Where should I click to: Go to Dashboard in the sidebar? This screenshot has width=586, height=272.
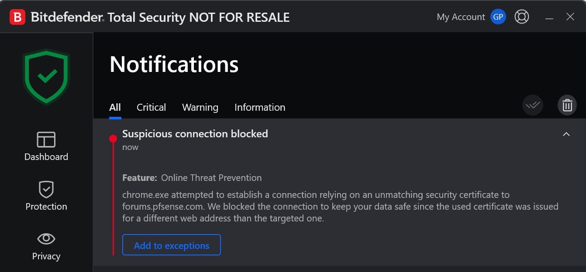46,146
